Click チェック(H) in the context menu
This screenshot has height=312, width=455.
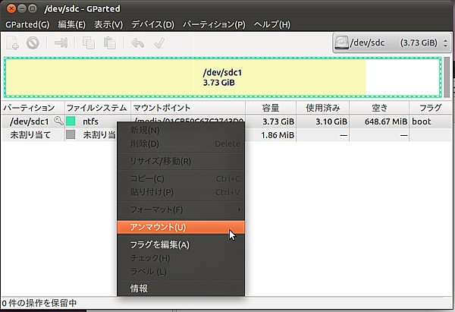(x=180, y=258)
